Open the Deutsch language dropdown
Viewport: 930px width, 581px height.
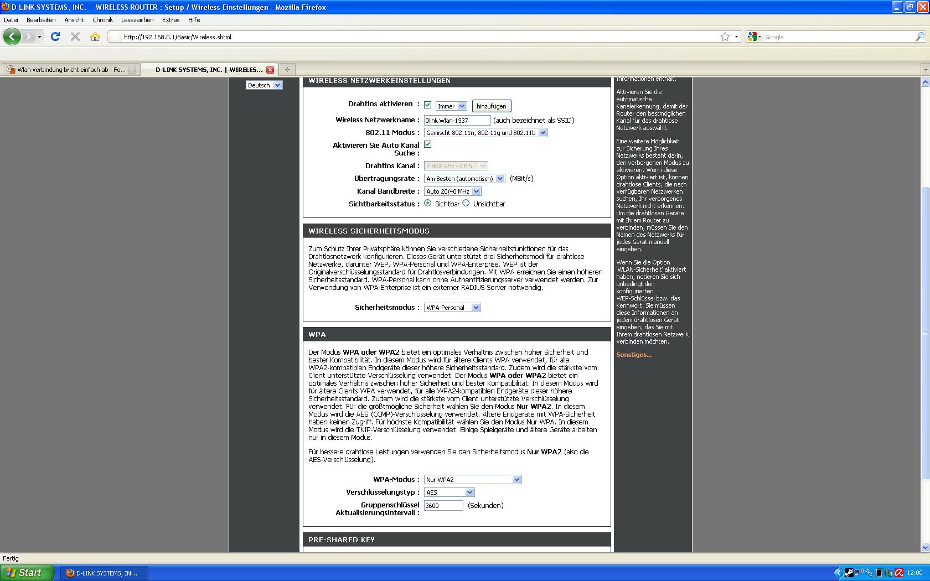point(264,85)
